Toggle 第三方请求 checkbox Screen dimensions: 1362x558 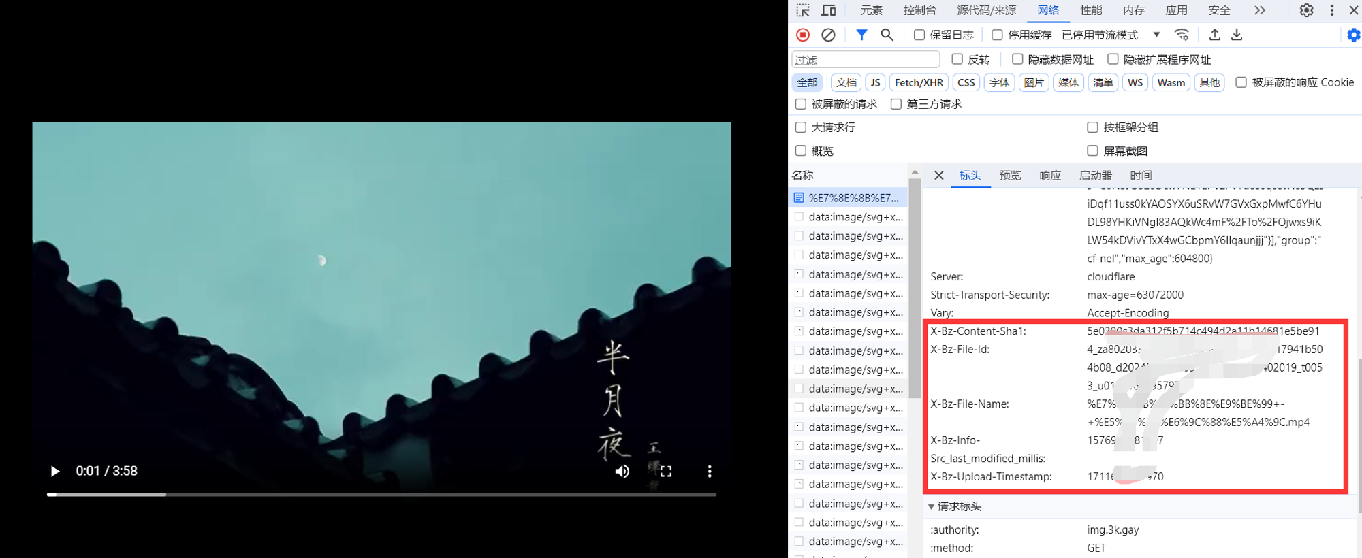[x=896, y=104]
